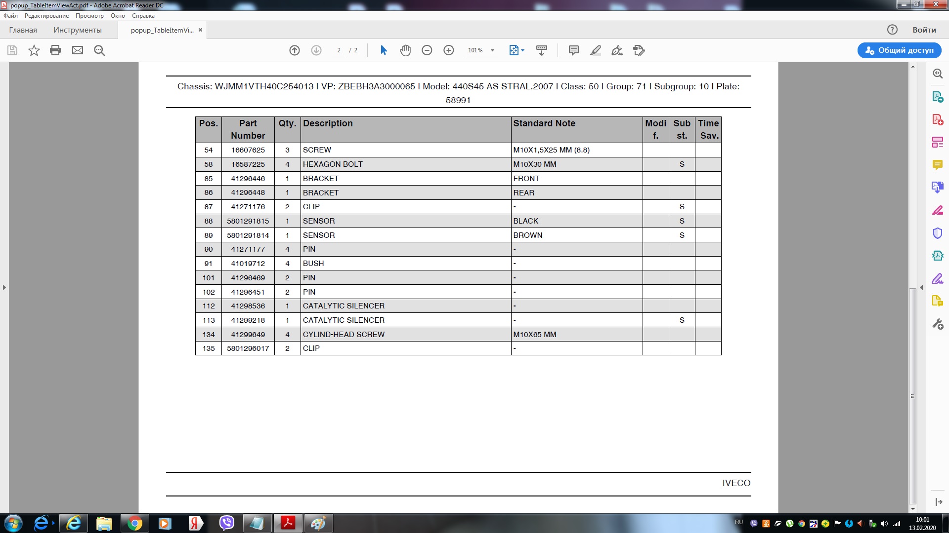Open Google Chrome from taskbar
Image resolution: width=949 pixels, height=533 pixels.
134,523
